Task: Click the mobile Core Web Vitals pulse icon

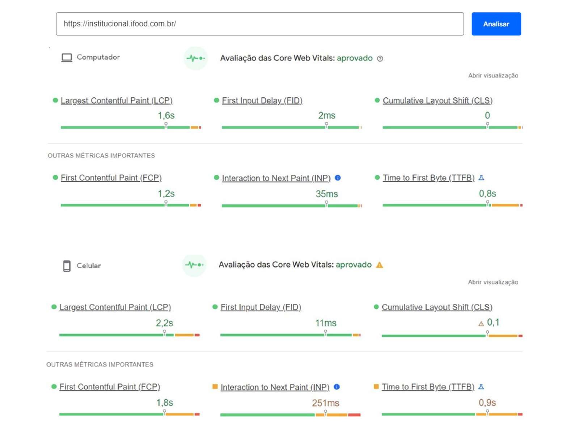Action: (194, 265)
